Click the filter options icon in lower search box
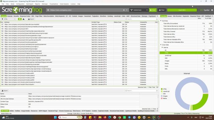 (x=157, y=91)
